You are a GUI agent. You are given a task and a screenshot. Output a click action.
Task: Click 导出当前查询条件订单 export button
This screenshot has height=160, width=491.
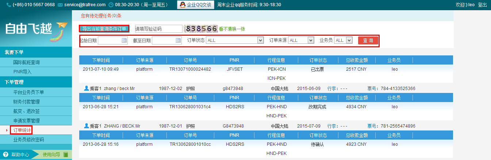104,29
